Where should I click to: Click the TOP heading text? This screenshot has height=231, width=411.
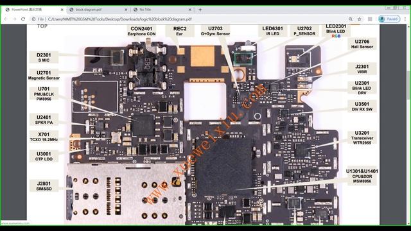point(42,26)
